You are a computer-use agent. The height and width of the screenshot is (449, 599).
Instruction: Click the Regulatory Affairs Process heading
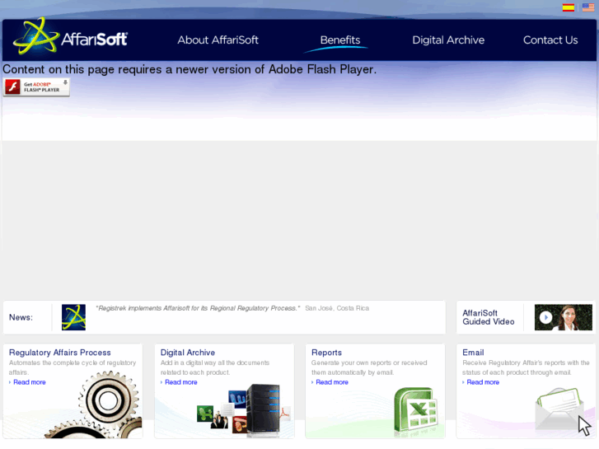pyautogui.click(x=59, y=353)
